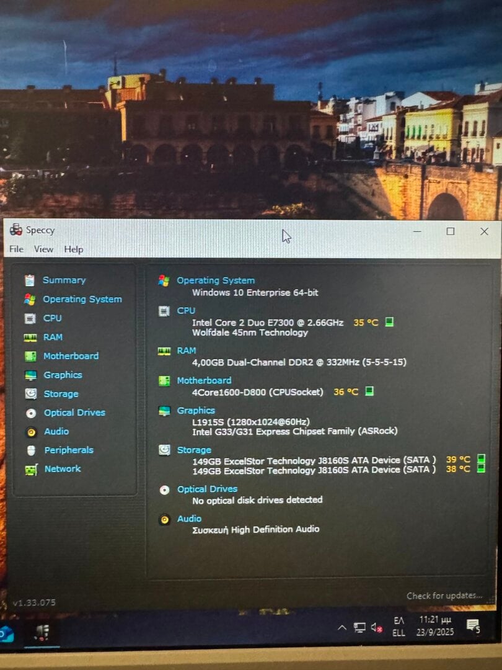Viewport: 502px width, 670px height.
Task: Open Storage section in sidebar
Action: click(x=61, y=393)
